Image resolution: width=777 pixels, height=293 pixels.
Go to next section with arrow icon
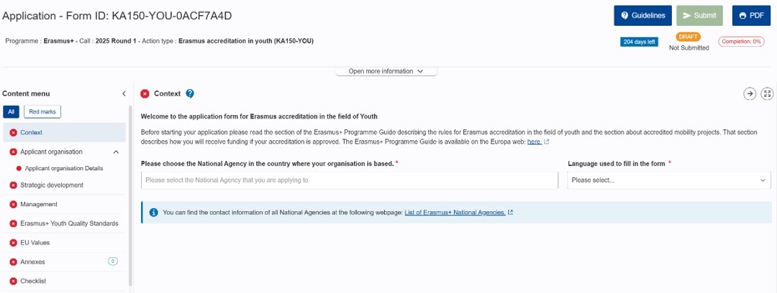click(750, 93)
